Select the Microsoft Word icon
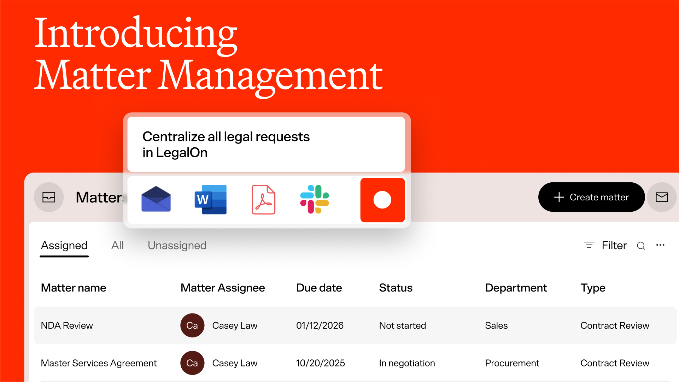 pos(211,200)
